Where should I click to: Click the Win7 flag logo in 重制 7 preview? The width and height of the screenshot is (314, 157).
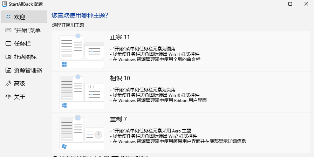click(x=64, y=146)
